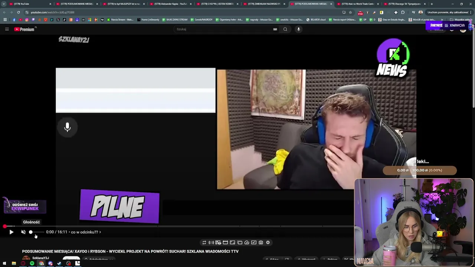Open the YouTube hamburger guide menu

click(x=7, y=29)
